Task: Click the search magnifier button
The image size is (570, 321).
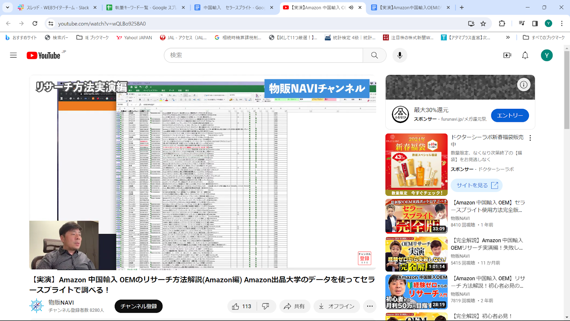Action: (374, 55)
